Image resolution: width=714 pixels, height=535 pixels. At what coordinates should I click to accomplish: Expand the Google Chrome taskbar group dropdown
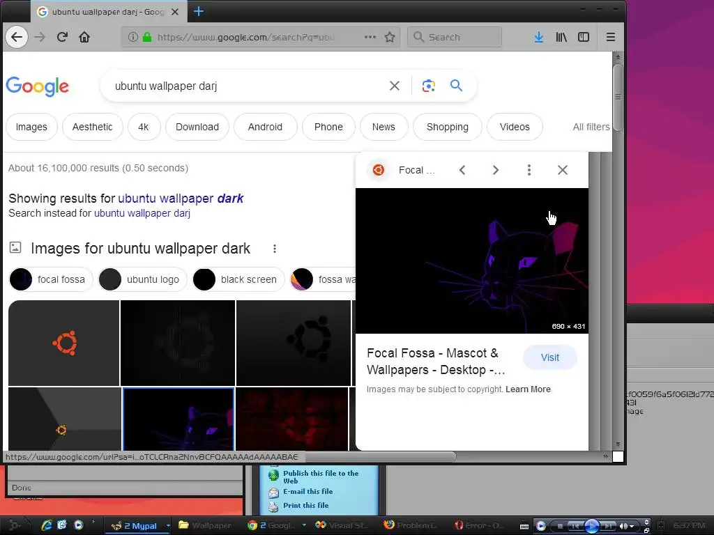click(304, 525)
